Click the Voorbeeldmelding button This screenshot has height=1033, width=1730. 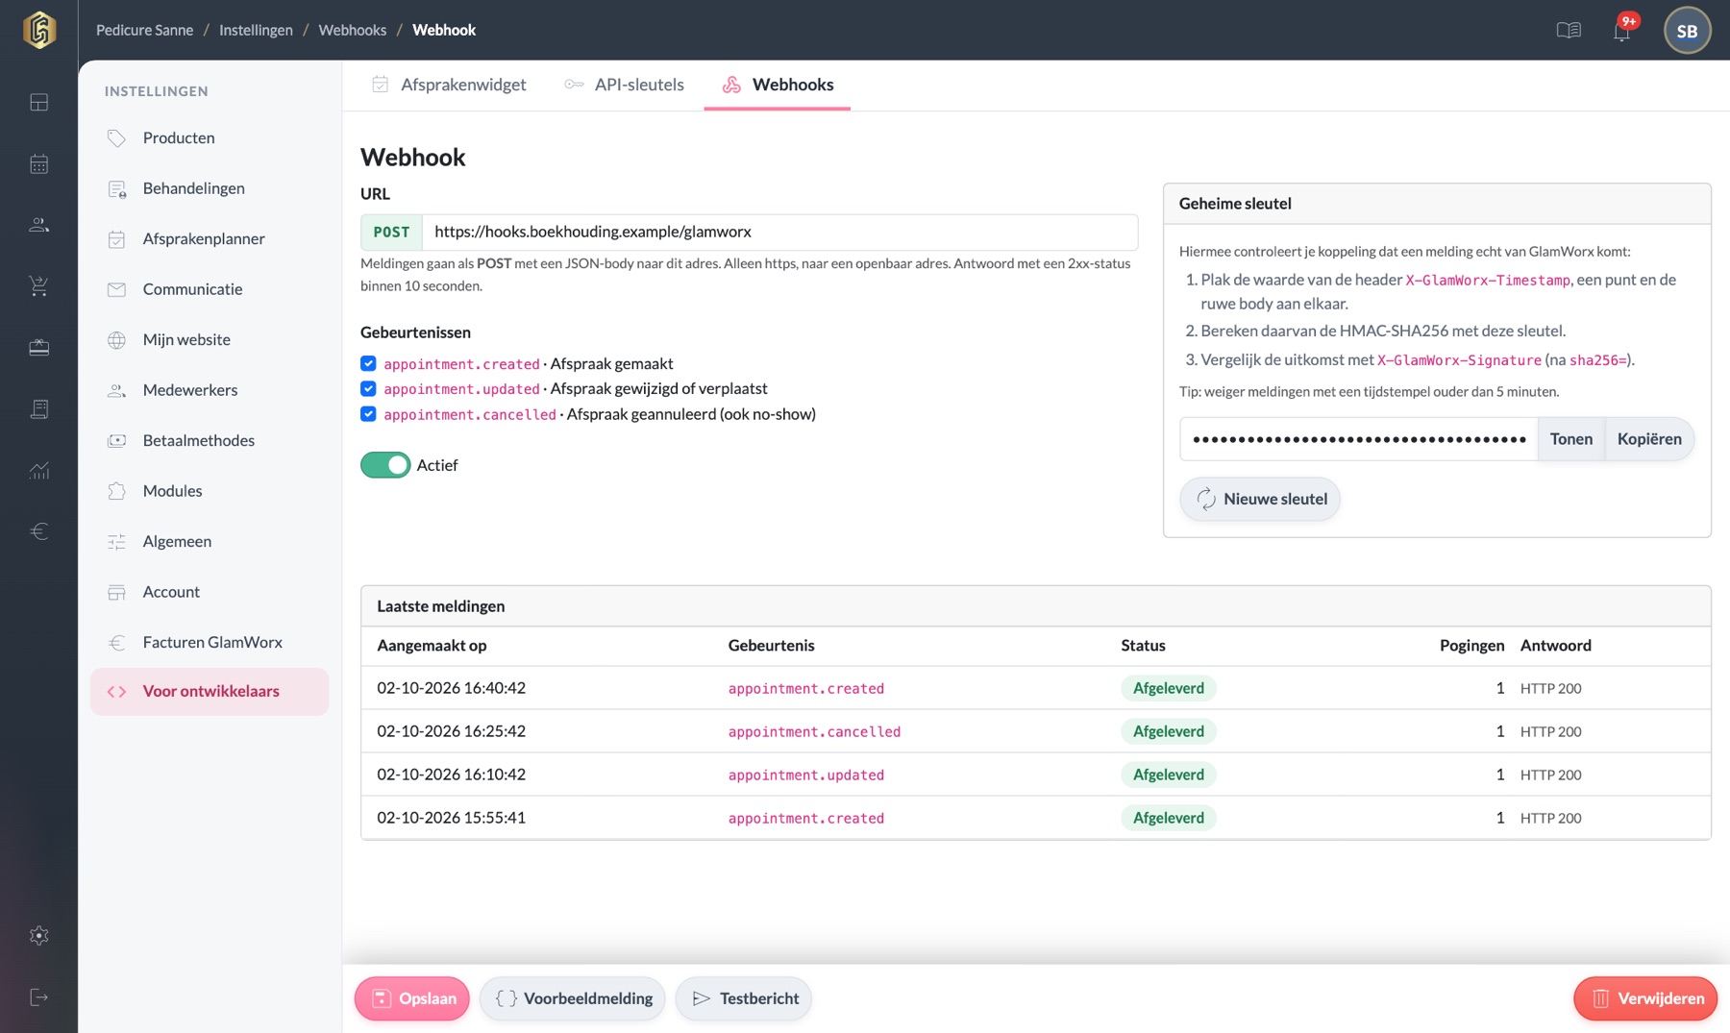pos(573,998)
